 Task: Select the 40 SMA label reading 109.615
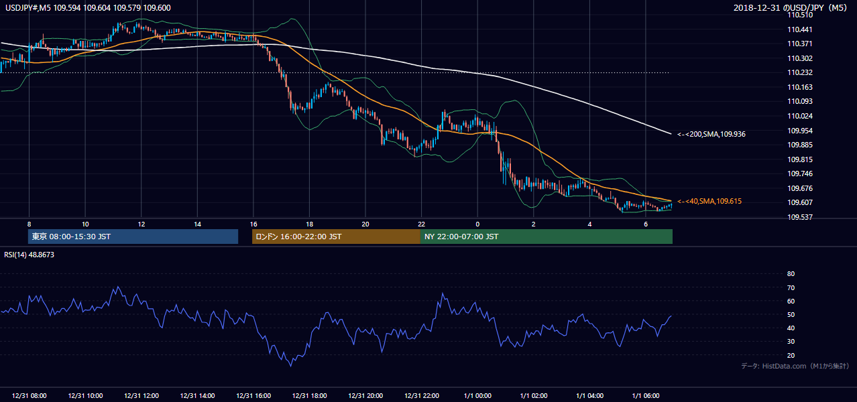click(709, 201)
